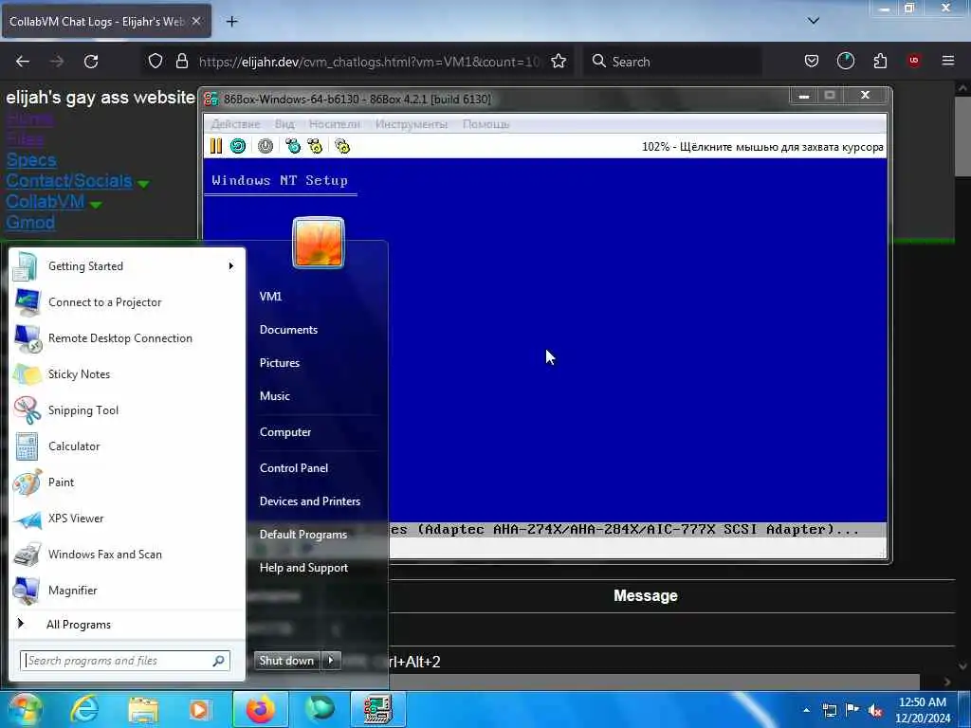Open network tray icon
The height and width of the screenshot is (728, 971).
[x=829, y=711]
